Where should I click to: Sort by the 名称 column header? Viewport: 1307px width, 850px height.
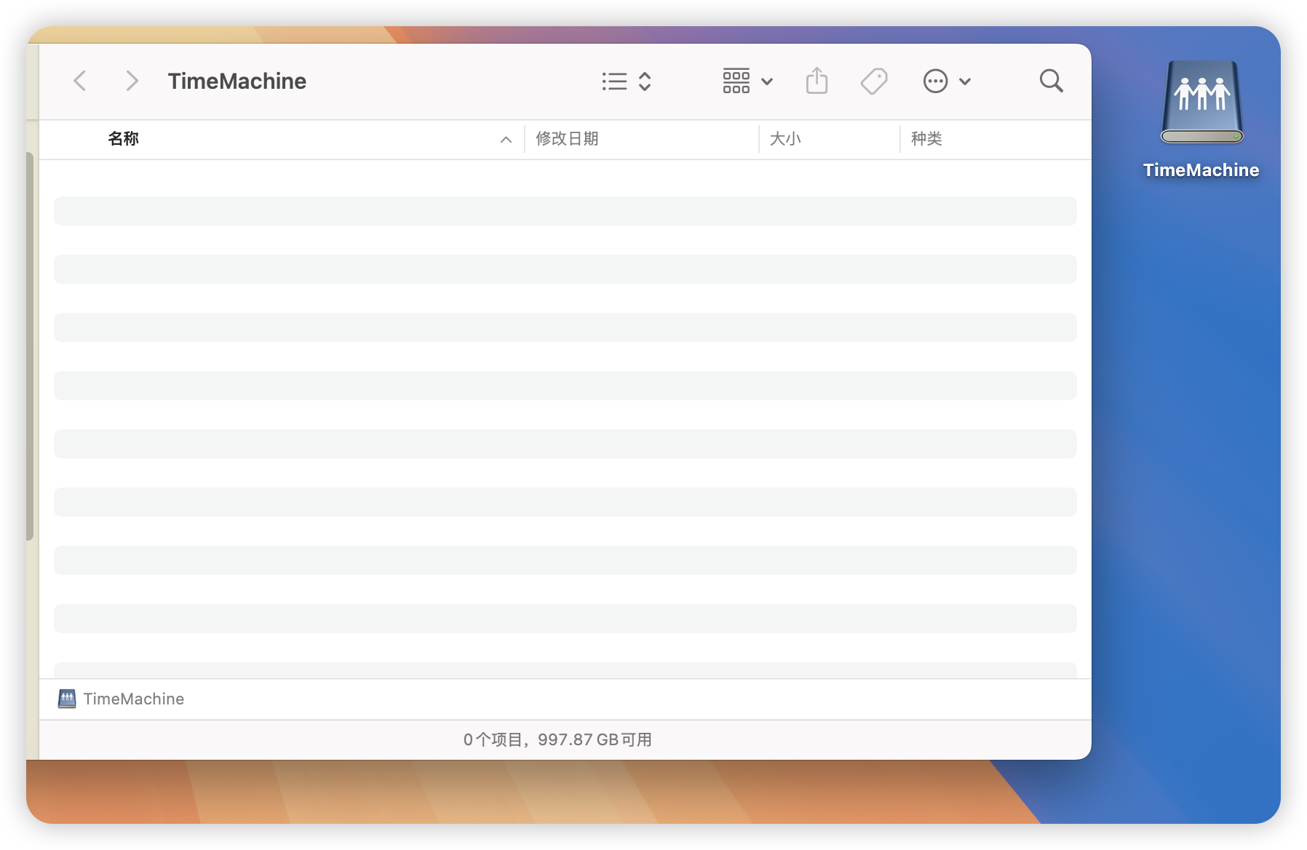(123, 139)
